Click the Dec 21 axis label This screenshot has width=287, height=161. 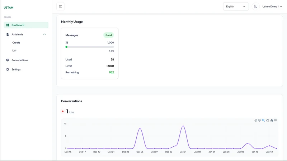click(111, 152)
